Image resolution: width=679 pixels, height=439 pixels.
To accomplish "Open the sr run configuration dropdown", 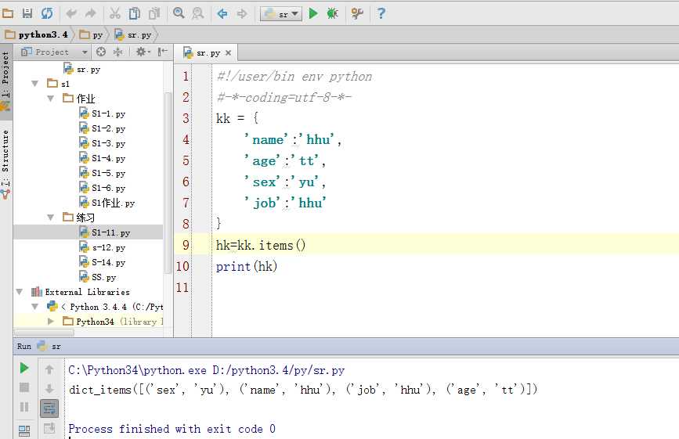I will point(280,14).
